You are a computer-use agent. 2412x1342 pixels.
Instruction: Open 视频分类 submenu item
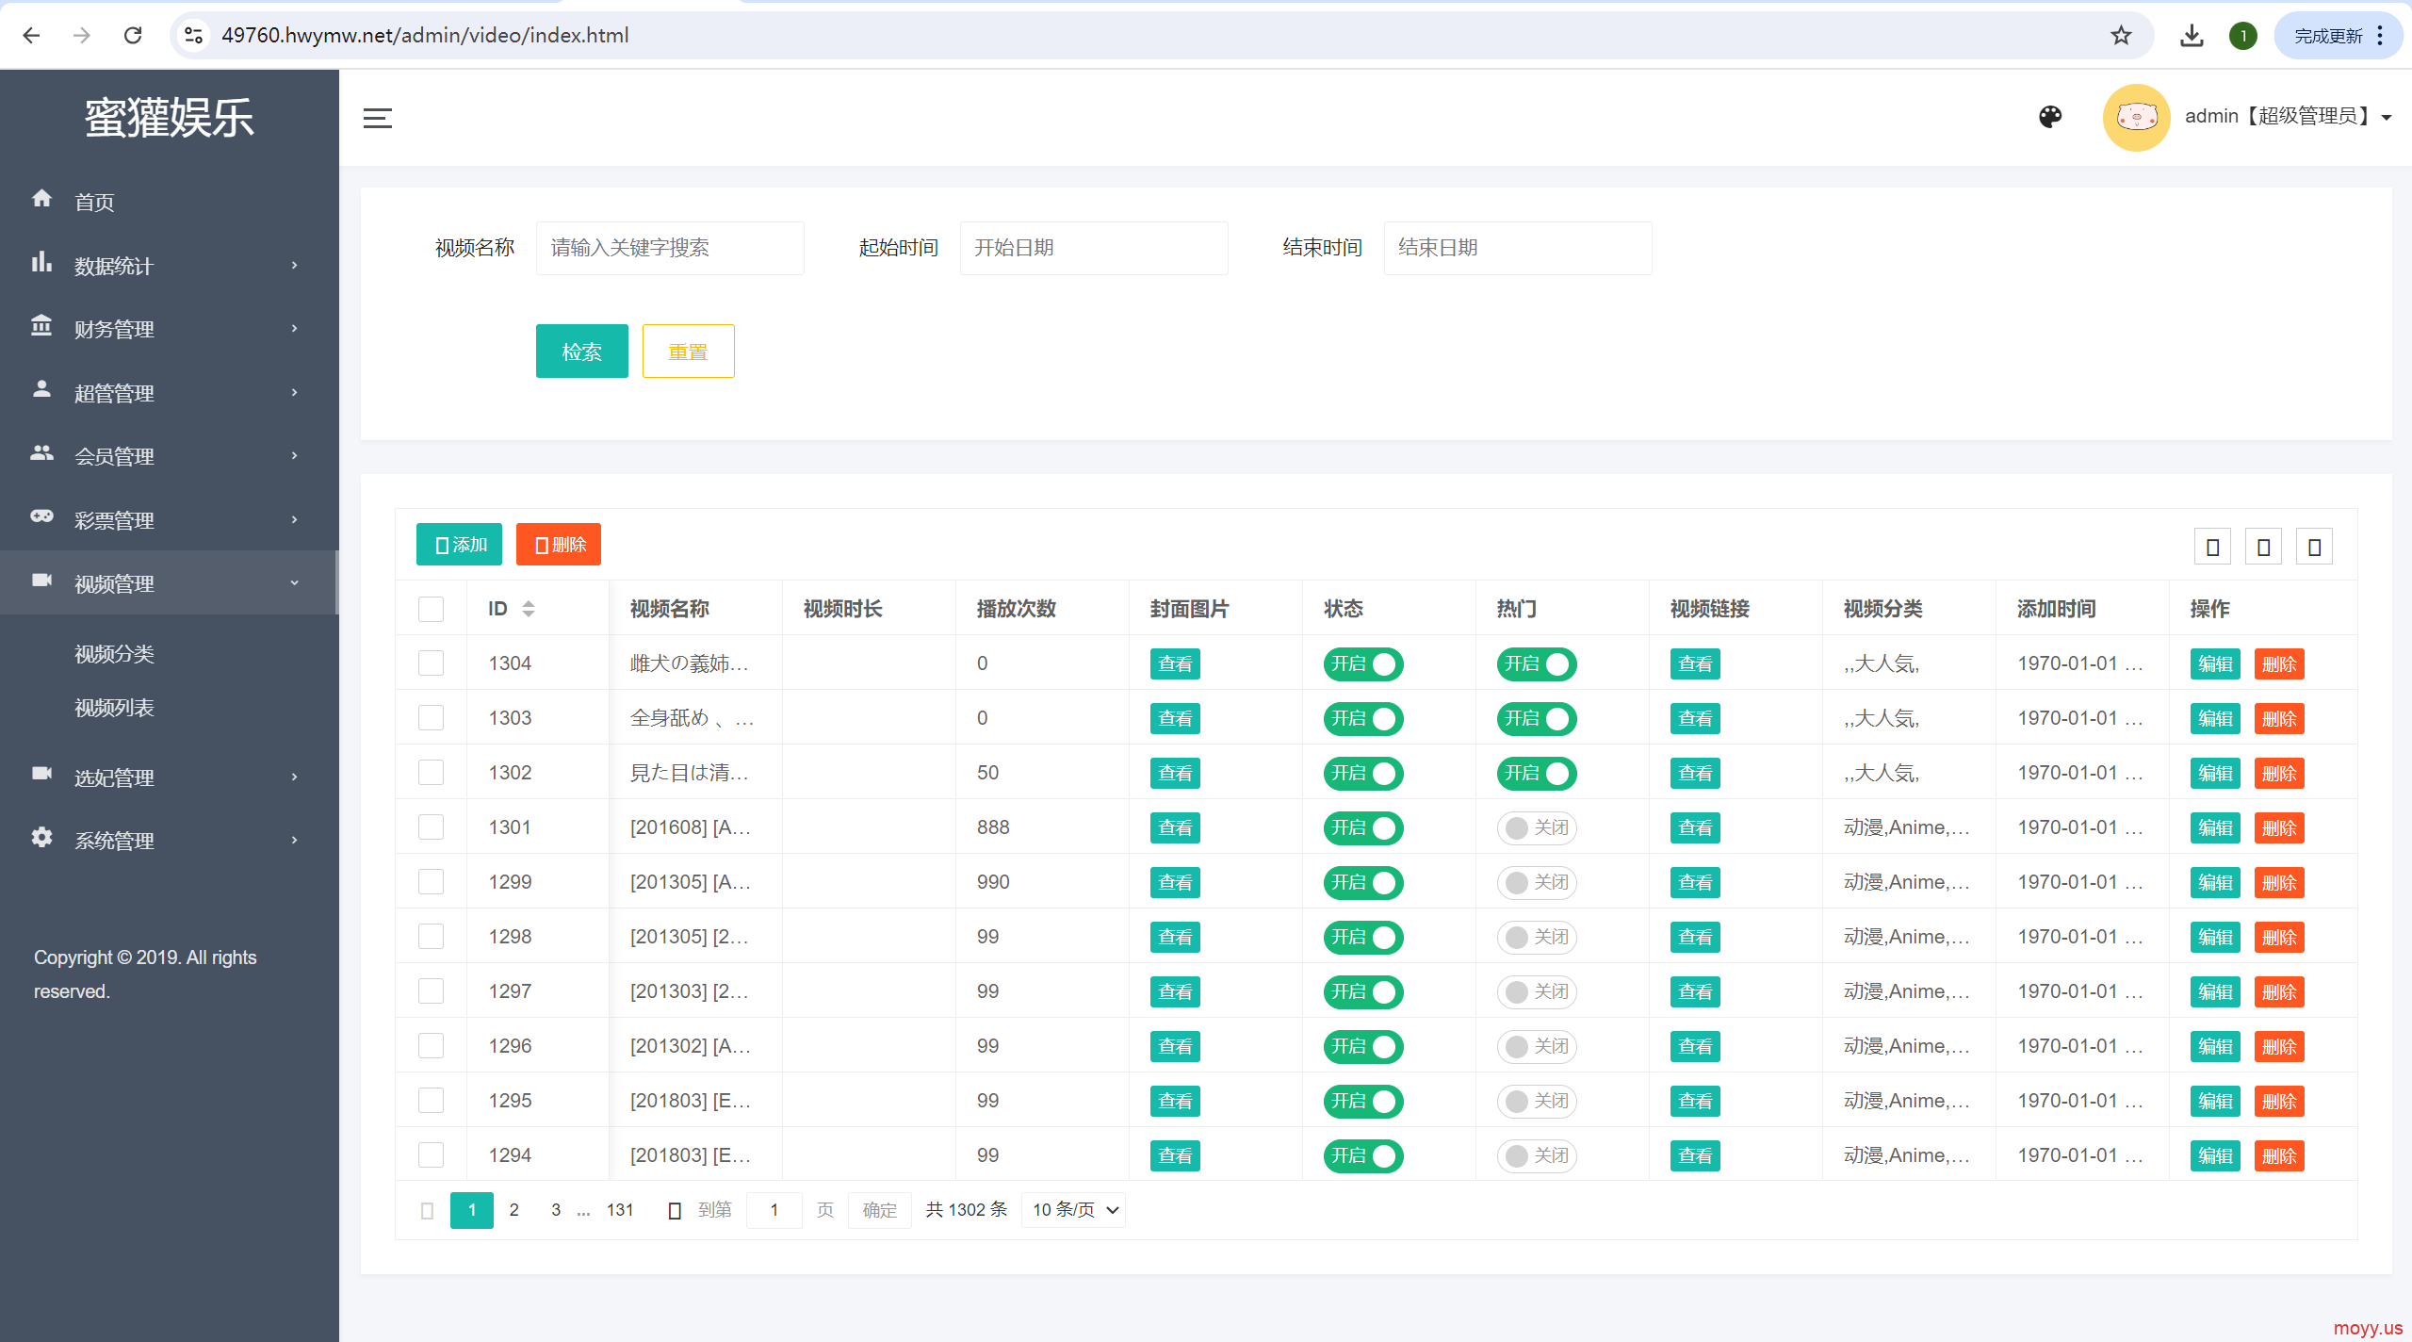coord(114,654)
